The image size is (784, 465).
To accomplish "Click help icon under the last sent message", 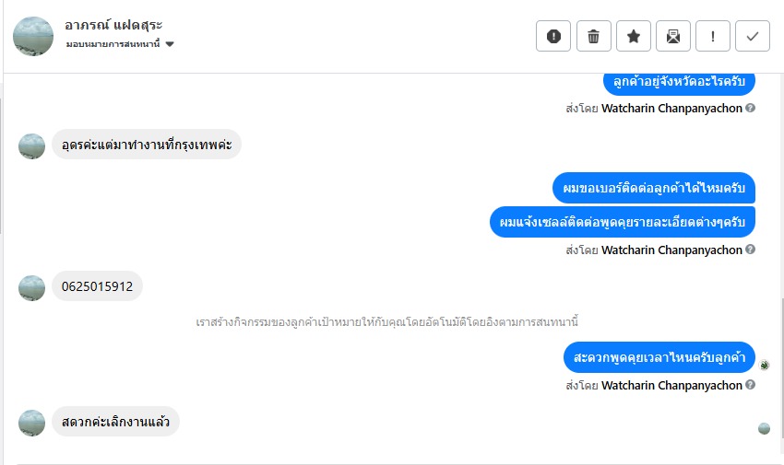I will coord(751,385).
